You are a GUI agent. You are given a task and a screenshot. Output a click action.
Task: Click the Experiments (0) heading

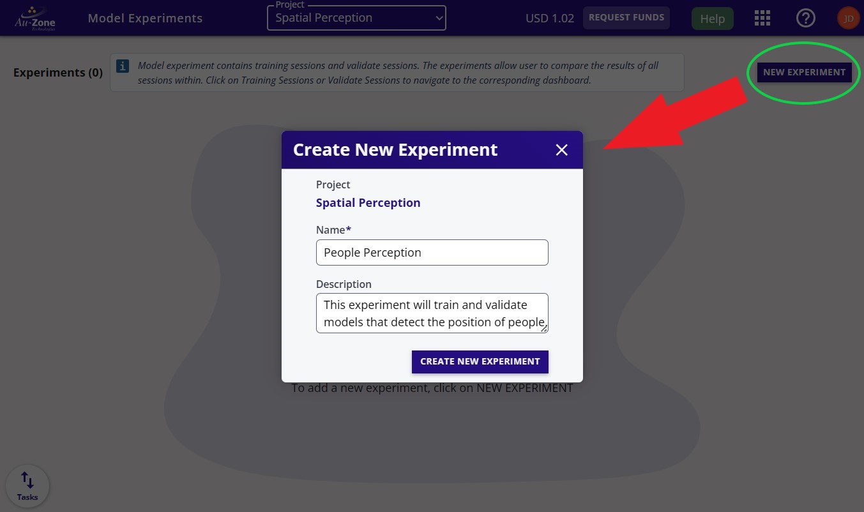[57, 73]
